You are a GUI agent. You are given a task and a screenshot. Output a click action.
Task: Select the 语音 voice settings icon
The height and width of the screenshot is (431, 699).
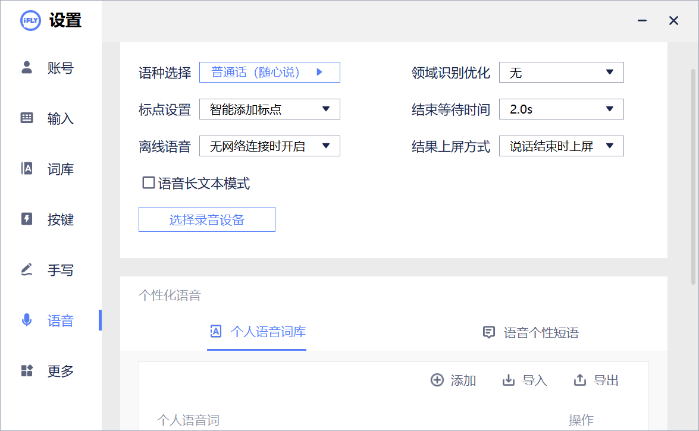[x=51, y=320]
